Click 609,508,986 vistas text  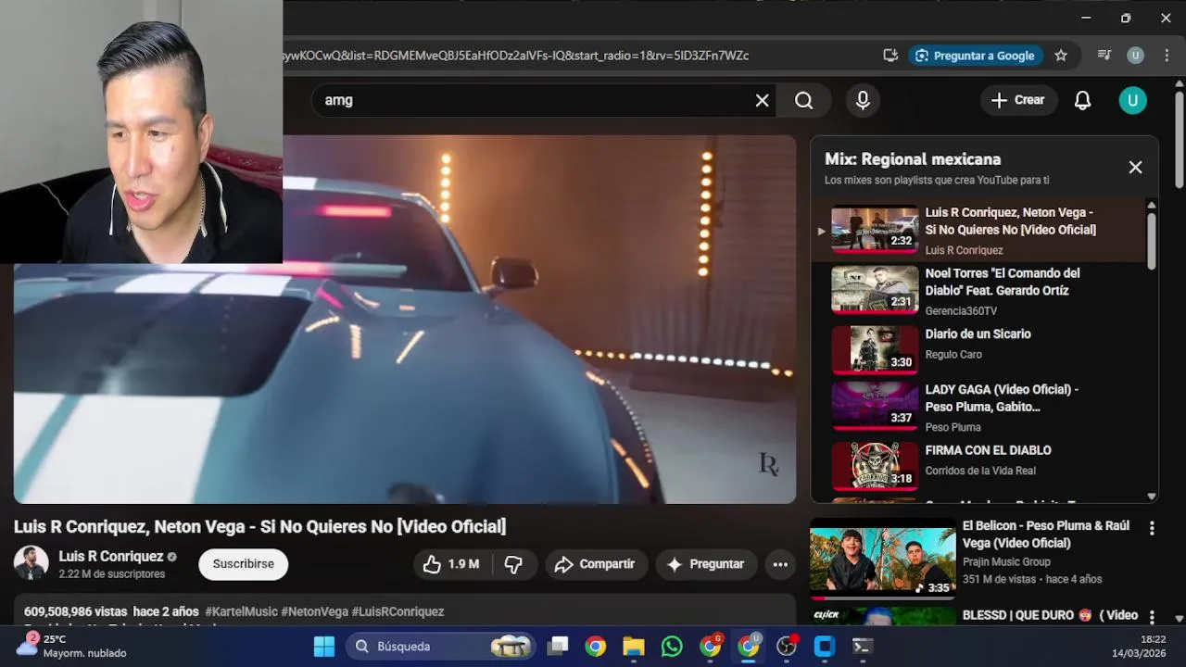click(x=75, y=611)
